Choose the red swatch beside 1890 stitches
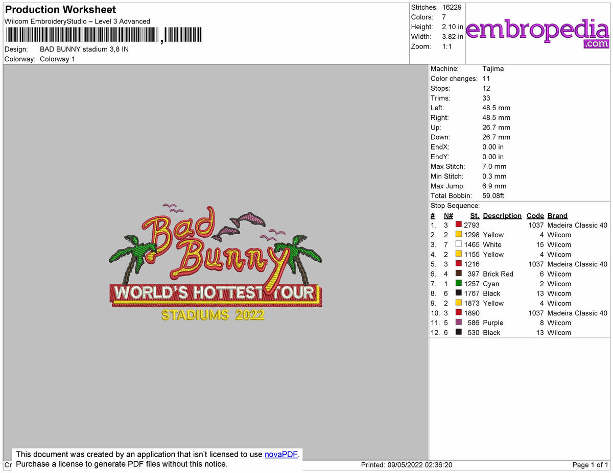Viewport: 613px width, 473px height. click(458, 313)
